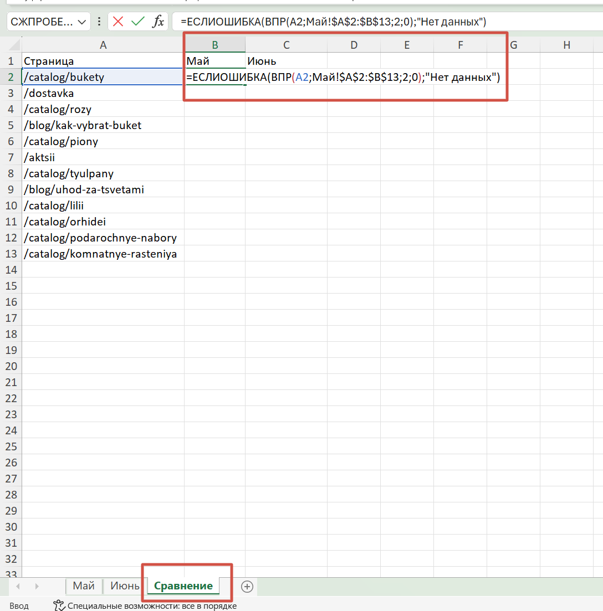Select column H header
Viewport: 603px width, 611px height.
567,45
